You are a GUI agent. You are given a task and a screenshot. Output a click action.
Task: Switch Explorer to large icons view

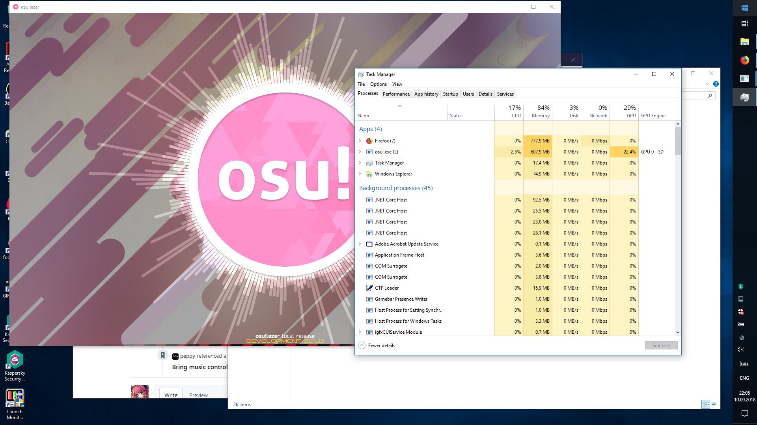pos(714,404)
